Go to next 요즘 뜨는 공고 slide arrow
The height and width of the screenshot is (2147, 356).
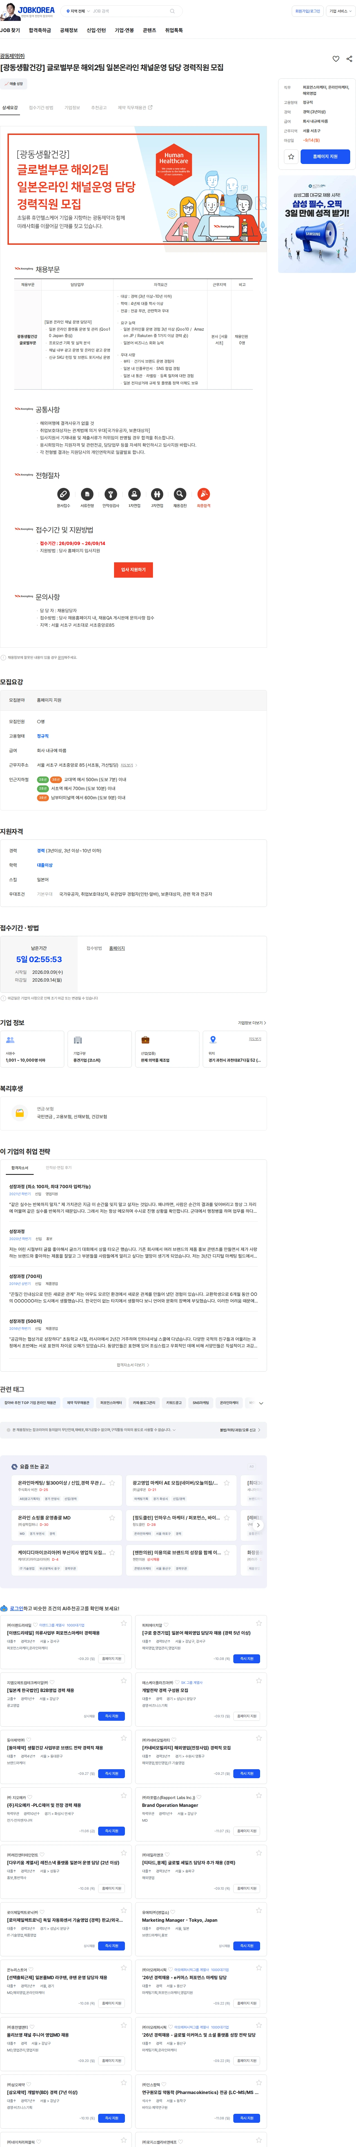point(258,1525)
